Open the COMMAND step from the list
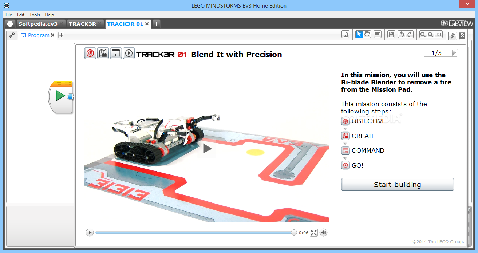Screen dimensions: 478x253 363,150
